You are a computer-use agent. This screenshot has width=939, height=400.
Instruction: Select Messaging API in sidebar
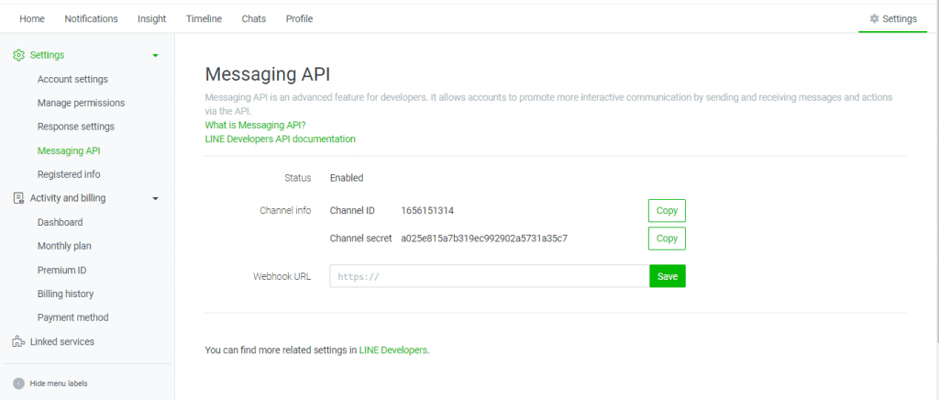click(x=69, y=150)
